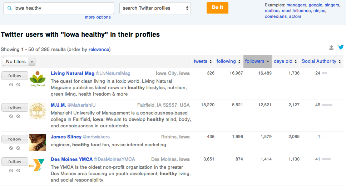Open the Des Moines YMCA logo avatar
346x188 pixels.
(x=38, y=165)
